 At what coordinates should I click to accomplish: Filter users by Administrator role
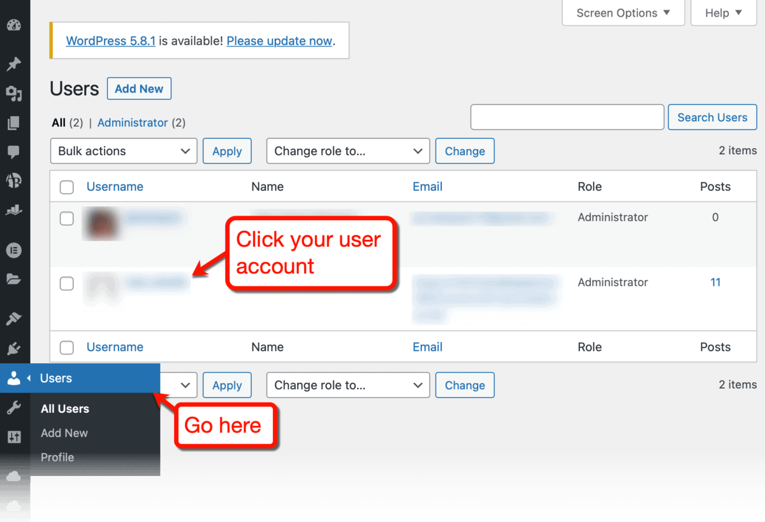tap(133, 123)
